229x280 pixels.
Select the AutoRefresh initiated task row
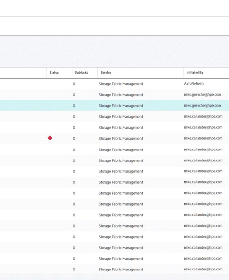[x=114, y=84]
